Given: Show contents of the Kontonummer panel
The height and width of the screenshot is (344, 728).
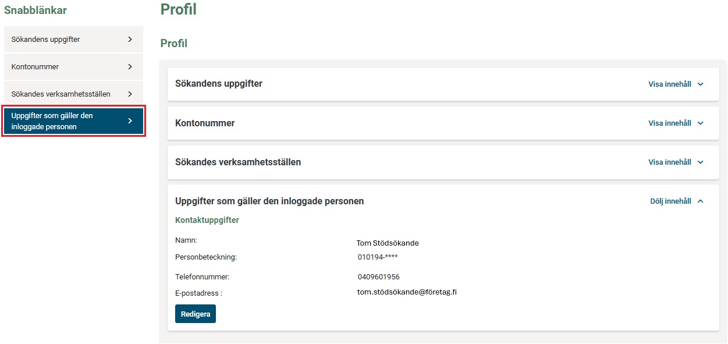Looking at the screenshot, I should point(670,123).
